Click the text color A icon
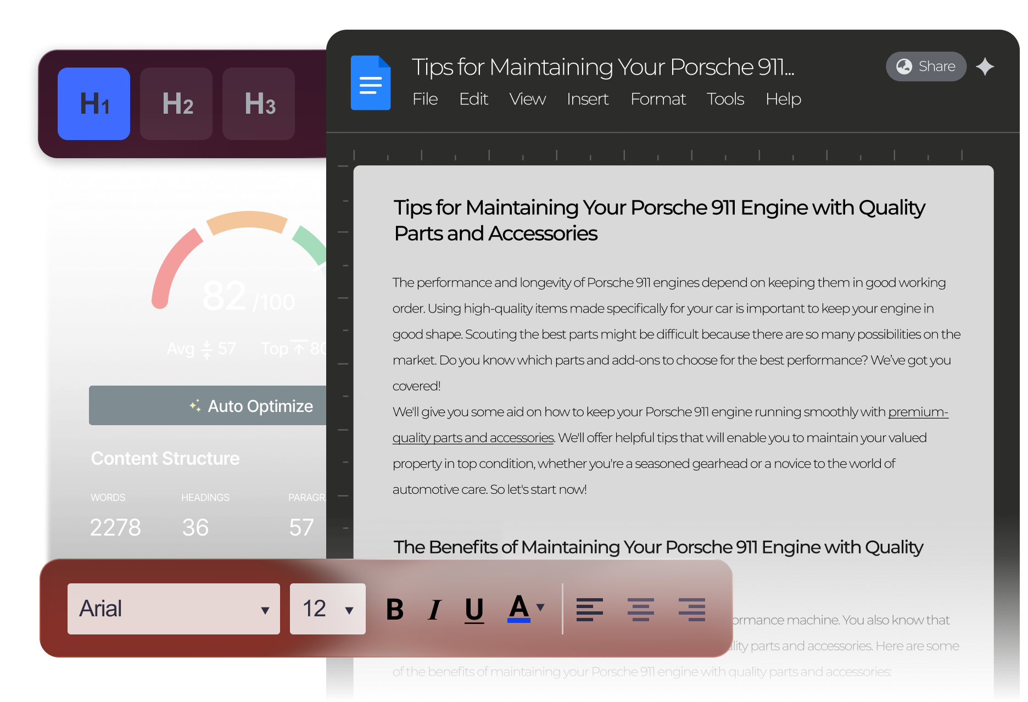Viewport: 1028px width, 702px height. 519,608
